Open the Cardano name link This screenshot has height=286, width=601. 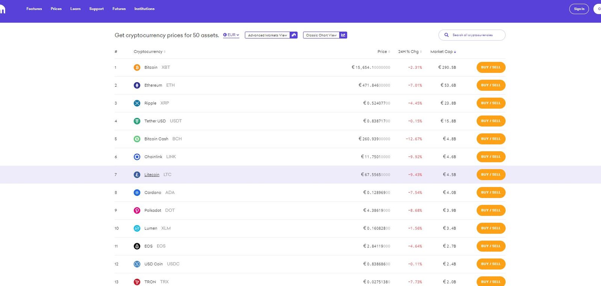(153, 193)
